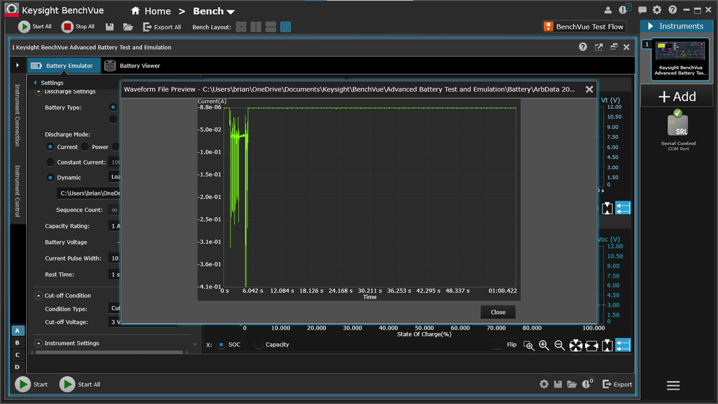
Task: Click the zoom out magnifier icon
Action: click(x=559, y=345)
